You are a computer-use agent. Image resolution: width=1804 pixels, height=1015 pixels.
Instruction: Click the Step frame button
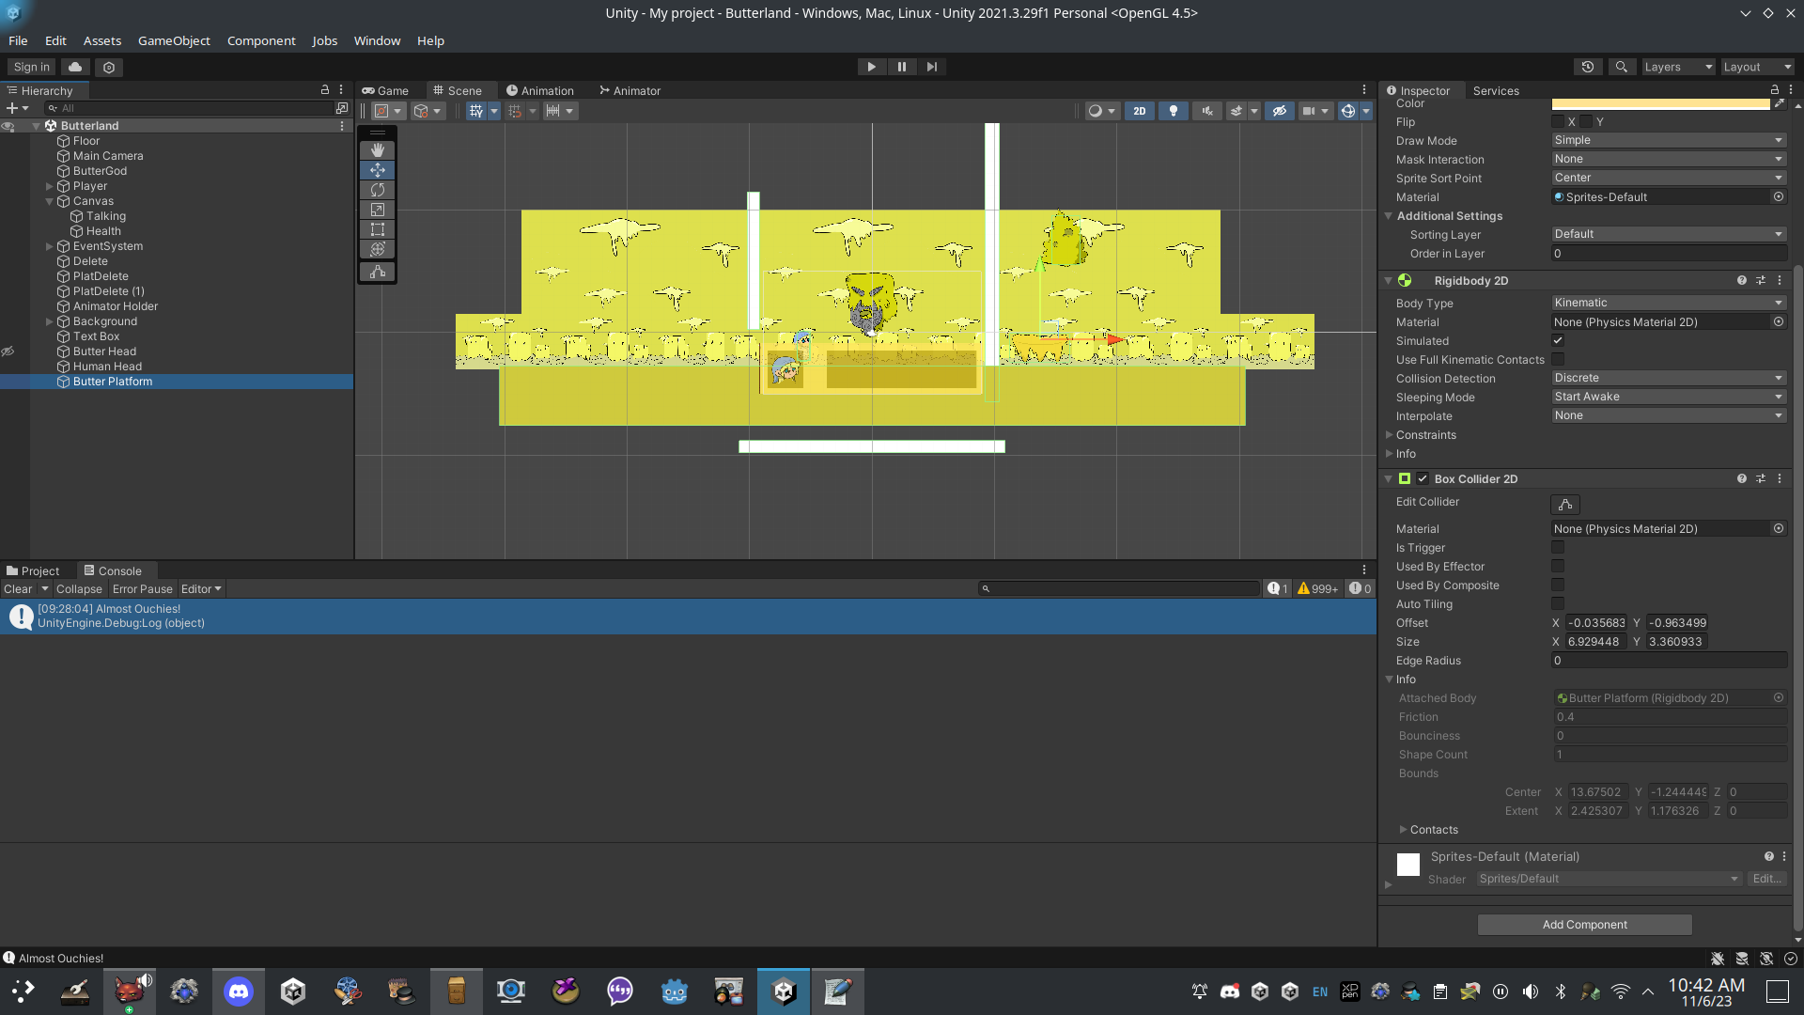click(x=931, y=67)
